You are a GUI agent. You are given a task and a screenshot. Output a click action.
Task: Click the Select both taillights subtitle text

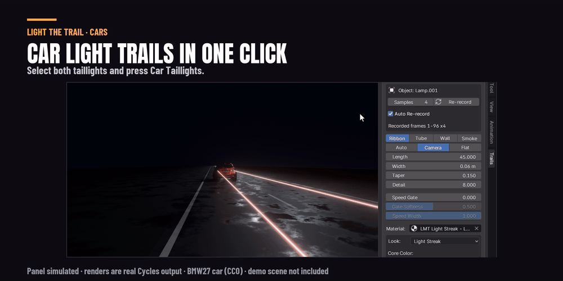[x=115, y=71]
